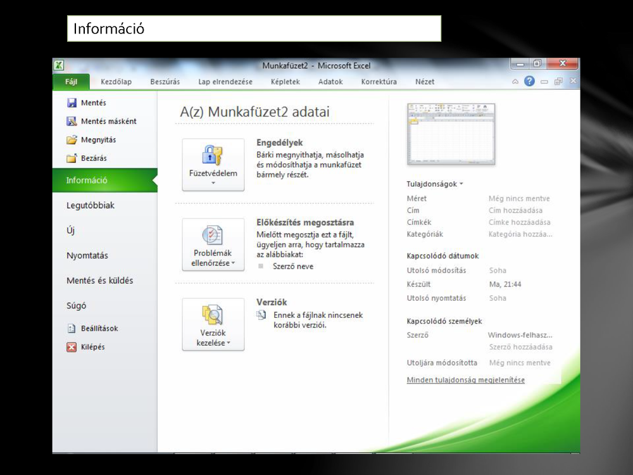
Task: Click the Előkészítés megosztásra heading
Action: [305, 222]
